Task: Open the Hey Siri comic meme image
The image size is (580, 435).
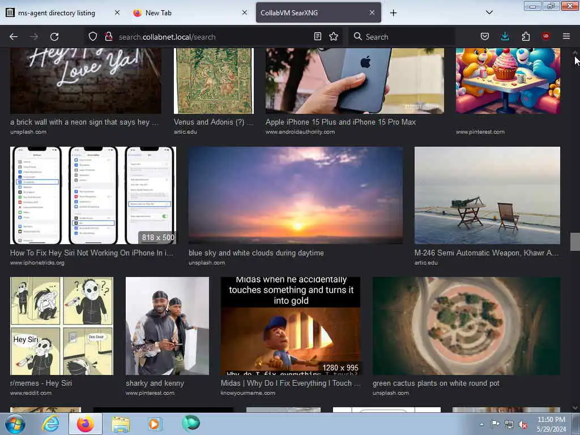Action: (x=61, y=326)
